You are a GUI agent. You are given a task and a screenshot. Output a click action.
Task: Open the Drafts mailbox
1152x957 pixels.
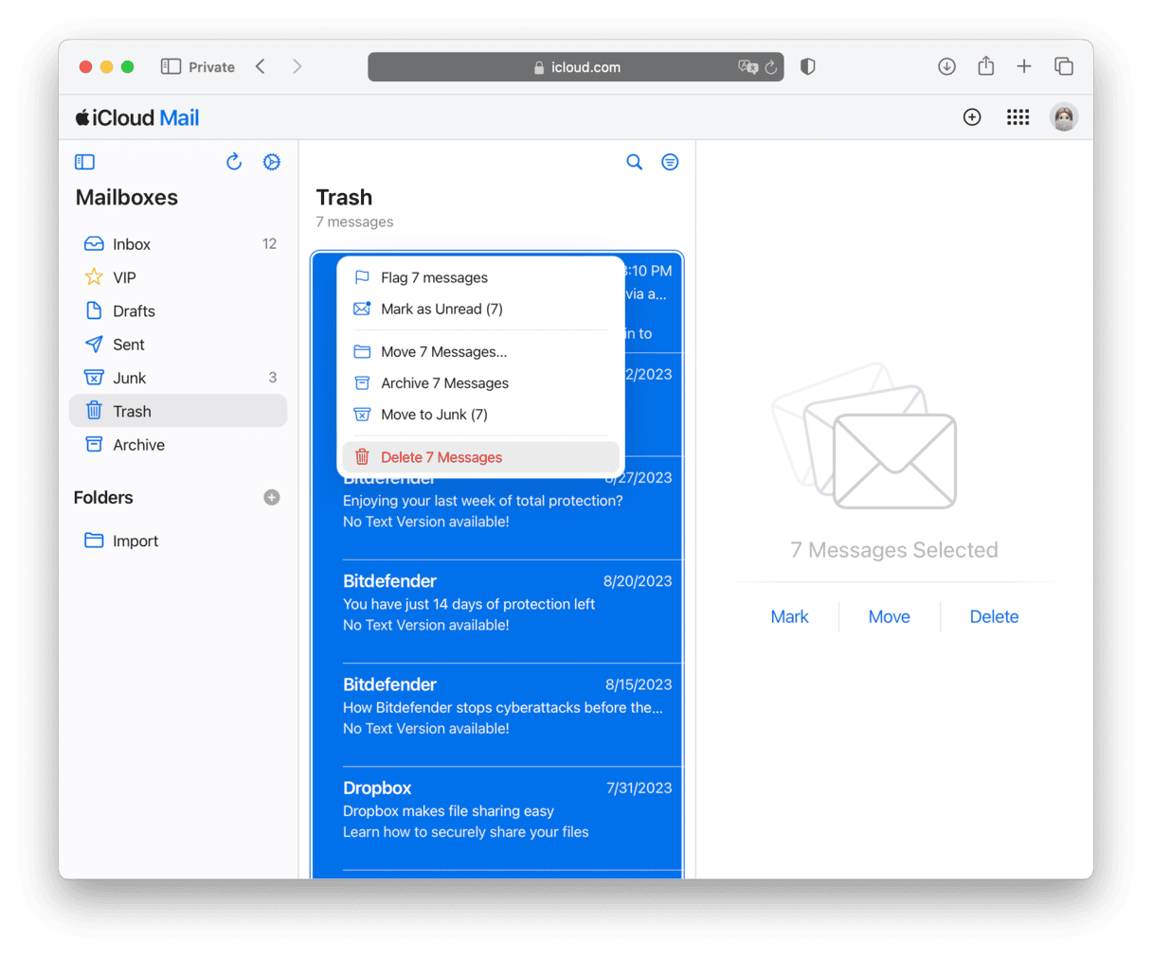coord(178,311)
